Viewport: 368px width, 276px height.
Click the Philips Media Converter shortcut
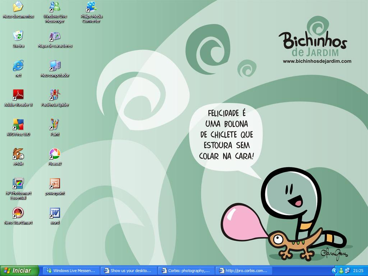click(91, 7)
